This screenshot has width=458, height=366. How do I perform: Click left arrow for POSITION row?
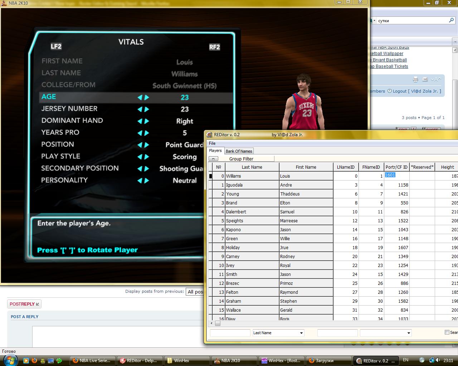(x=140, y=145)
